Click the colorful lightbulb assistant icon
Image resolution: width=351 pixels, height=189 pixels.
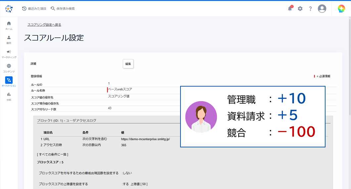341,9
